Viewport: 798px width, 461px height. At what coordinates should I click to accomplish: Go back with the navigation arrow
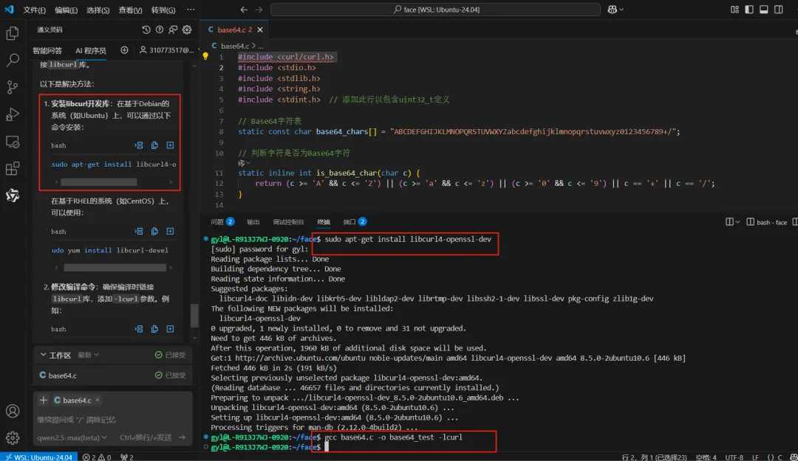tap(244, 10)
